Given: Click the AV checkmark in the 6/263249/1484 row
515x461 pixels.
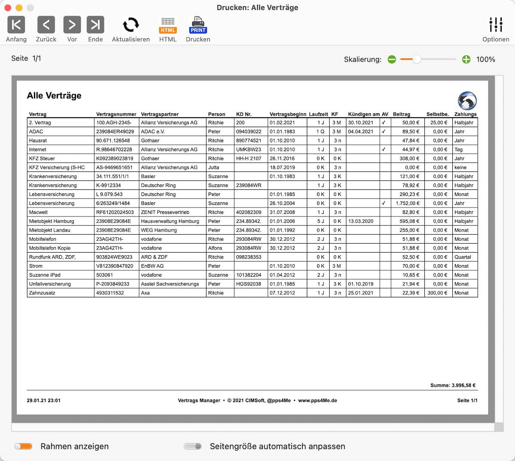Looking at the screenshot, I should point(384,203).
